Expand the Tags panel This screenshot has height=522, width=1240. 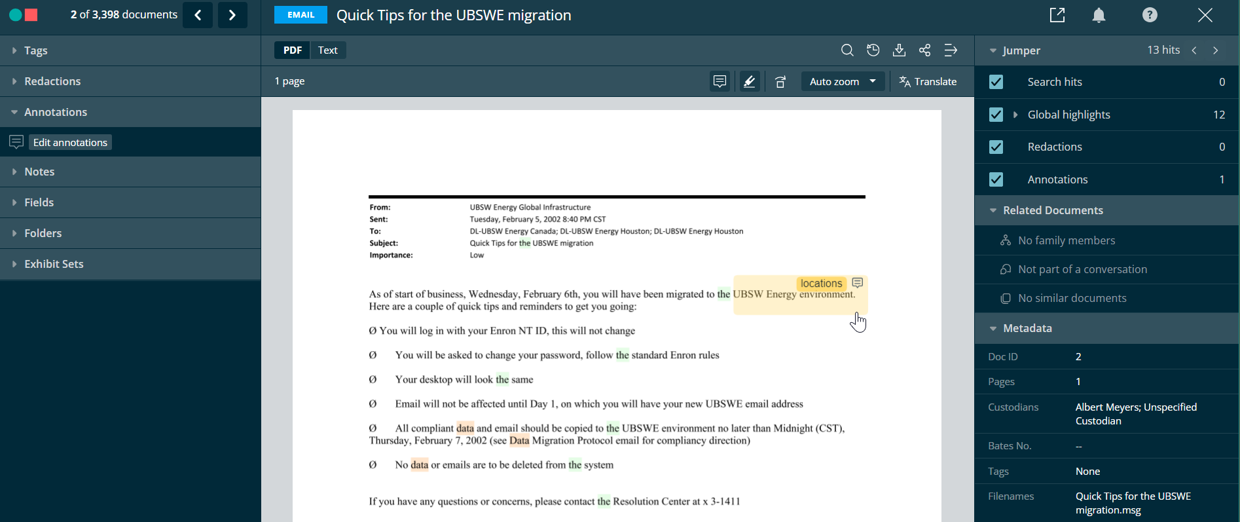(130, 50)
